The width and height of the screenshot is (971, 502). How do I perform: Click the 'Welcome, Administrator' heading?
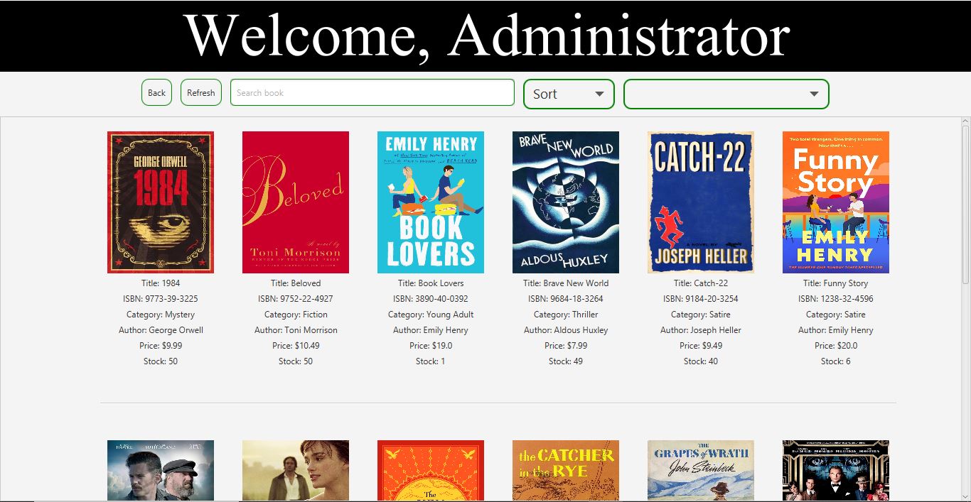[x=487, y=36]
